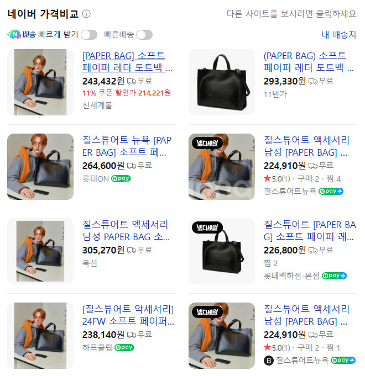Toggle the N배송 빠르게 받기 switch
Image resolution: width=365 pixels, height=376 pixels.
(89, 35)
